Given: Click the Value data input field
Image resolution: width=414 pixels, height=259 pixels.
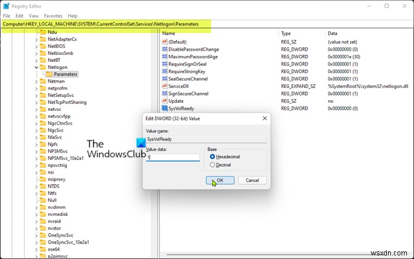Looking at the screenshot, I should (173, 158).
